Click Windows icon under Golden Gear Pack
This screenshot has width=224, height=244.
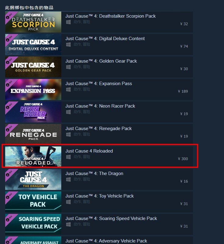pyautogui.click(x=68, y=67)
